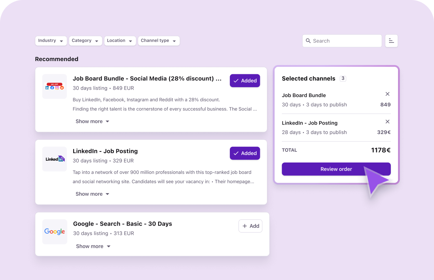Remove Job Board Bundle from selected channels

pos(387,94)
